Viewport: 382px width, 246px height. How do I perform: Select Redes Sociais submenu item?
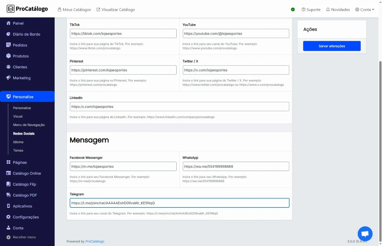coord(24,134)
